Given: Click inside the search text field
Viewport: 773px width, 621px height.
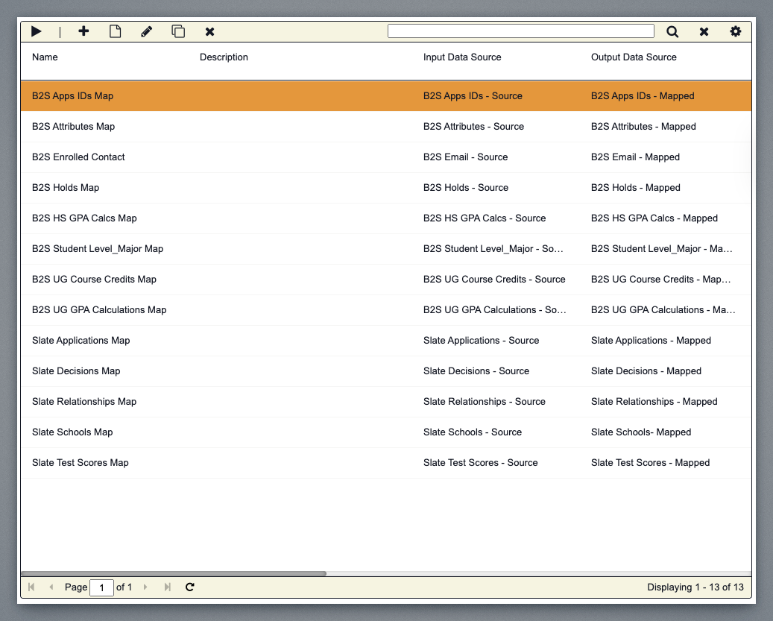Looking at the screenshot, I should tap(520, 31).
